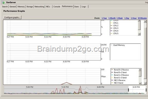
Task: Set zoom to 10 Minutes
Action: coord(142,18)
